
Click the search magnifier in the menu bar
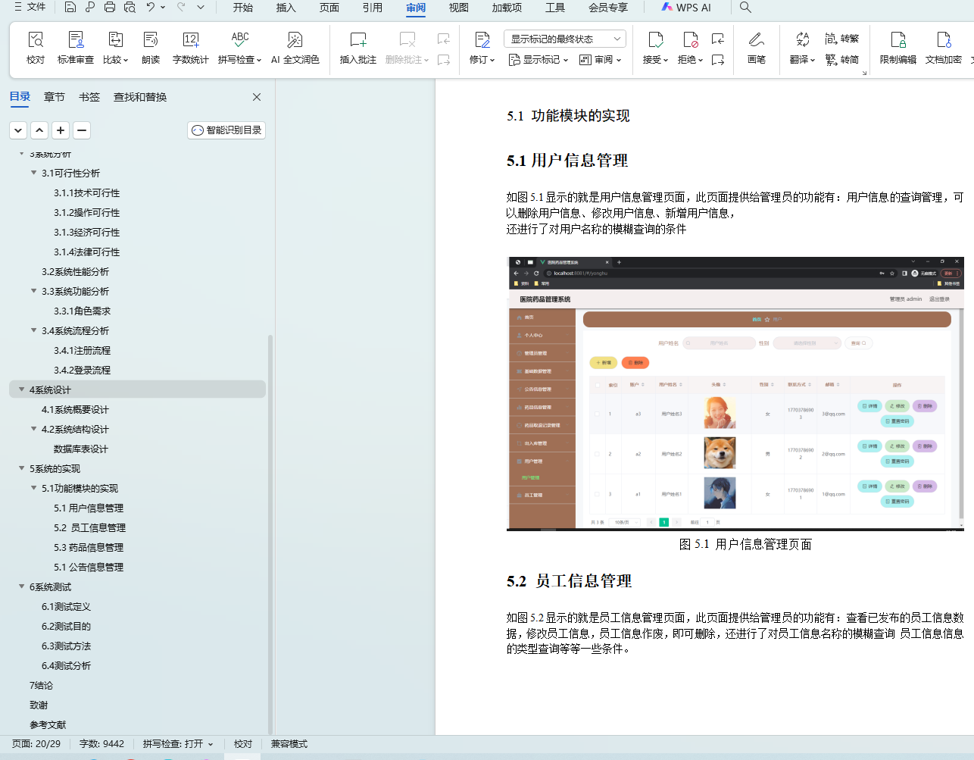point(745,8)
